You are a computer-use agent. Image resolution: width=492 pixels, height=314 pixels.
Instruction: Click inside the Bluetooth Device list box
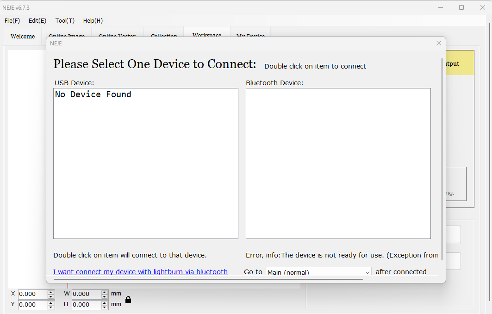[338, 163]
